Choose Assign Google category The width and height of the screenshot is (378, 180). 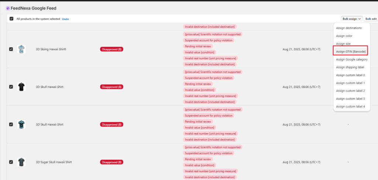[351, 59]
